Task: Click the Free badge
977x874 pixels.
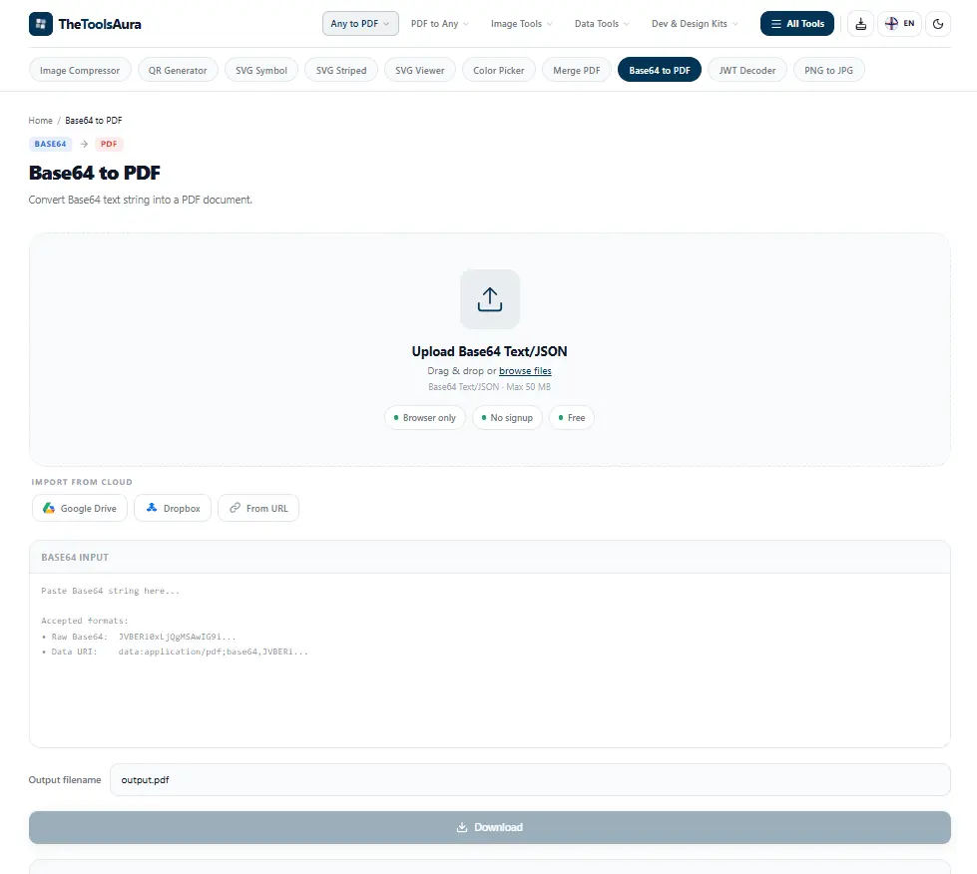Action: tap(572, 417)
